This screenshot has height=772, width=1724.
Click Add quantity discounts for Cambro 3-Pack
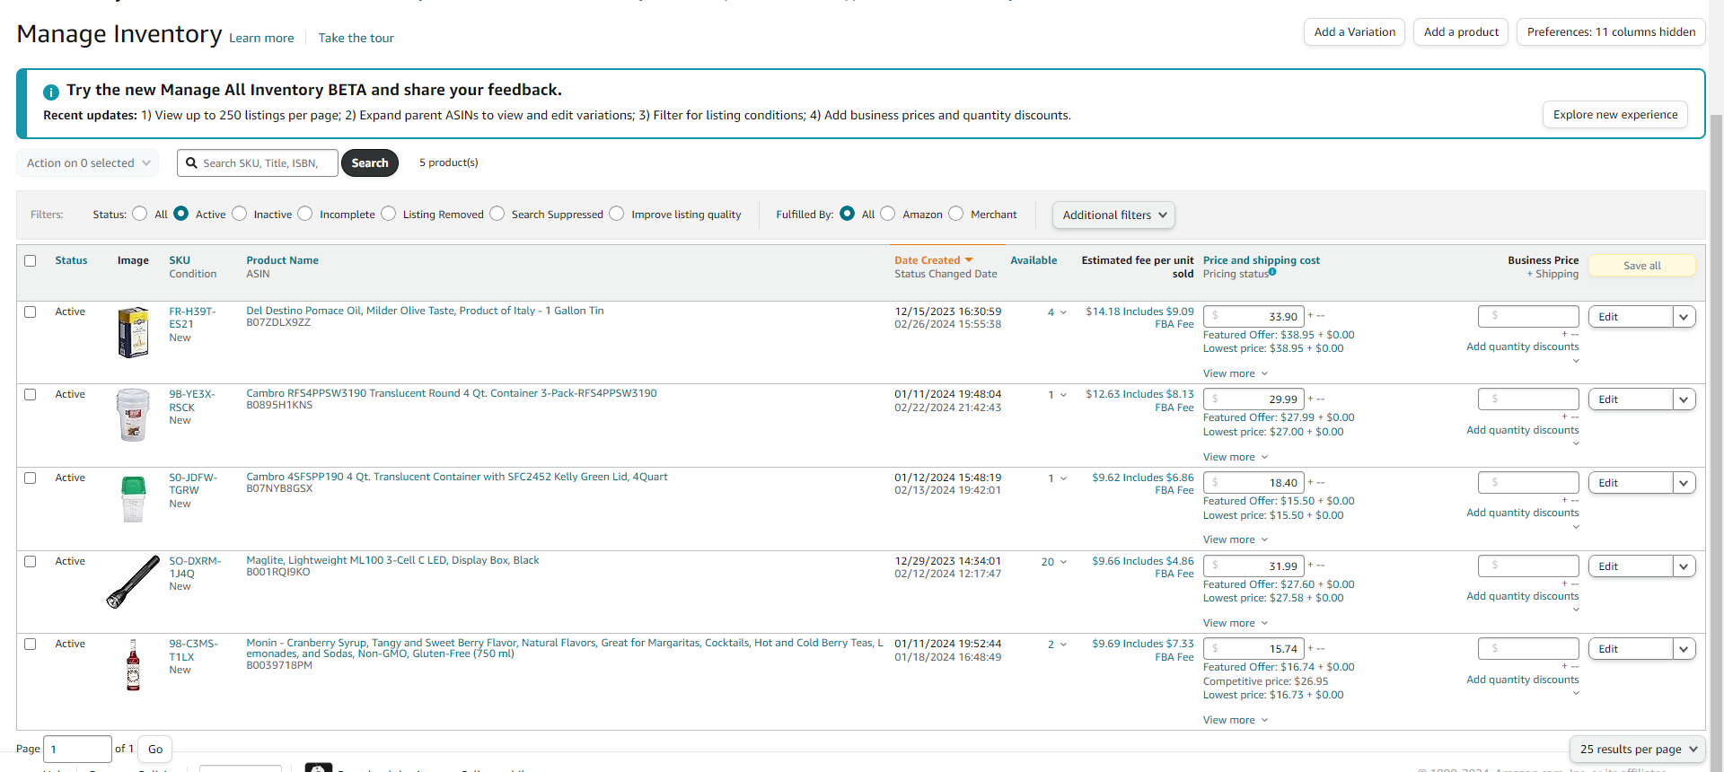[x=1522, y=430]
